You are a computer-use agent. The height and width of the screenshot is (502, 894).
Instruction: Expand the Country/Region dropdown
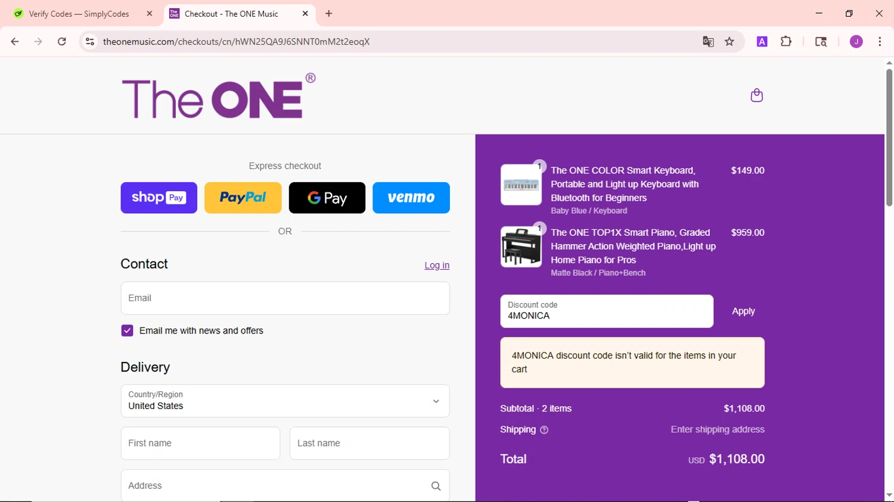[x=285, y=401]
